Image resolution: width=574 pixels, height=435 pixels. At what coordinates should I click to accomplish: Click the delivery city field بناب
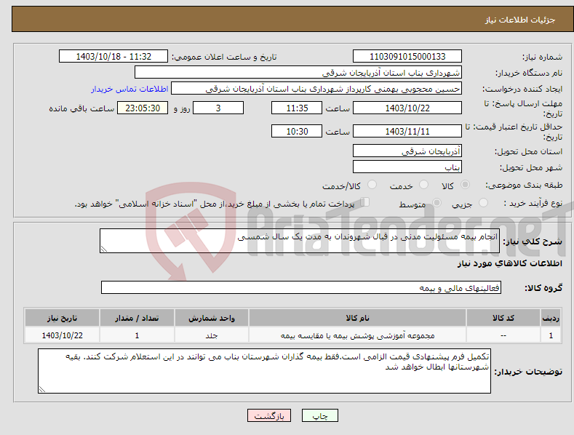coord(407,167)
